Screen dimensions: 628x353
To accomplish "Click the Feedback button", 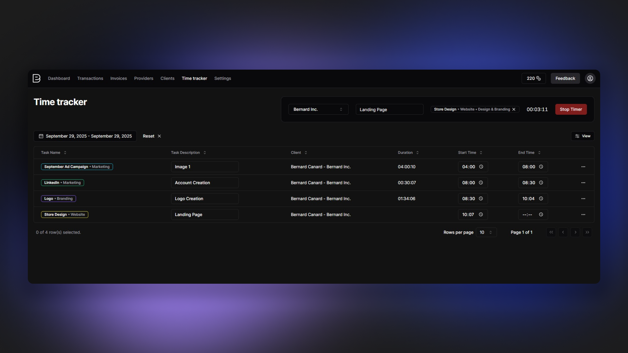I will point(565,78).
